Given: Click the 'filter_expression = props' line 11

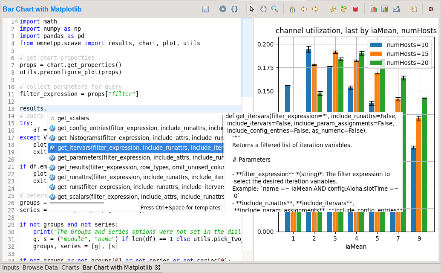Looking at the screenshot, I should (79, 94).
